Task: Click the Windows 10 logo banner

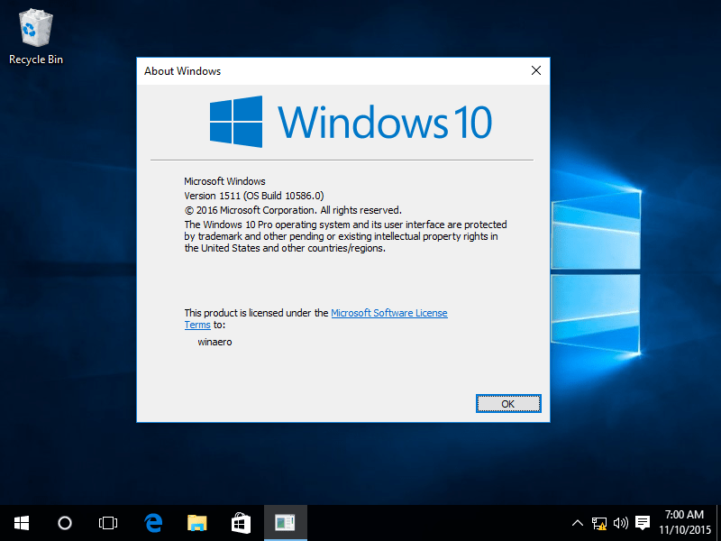Action: pyautogui.click(x=351, y=122)
